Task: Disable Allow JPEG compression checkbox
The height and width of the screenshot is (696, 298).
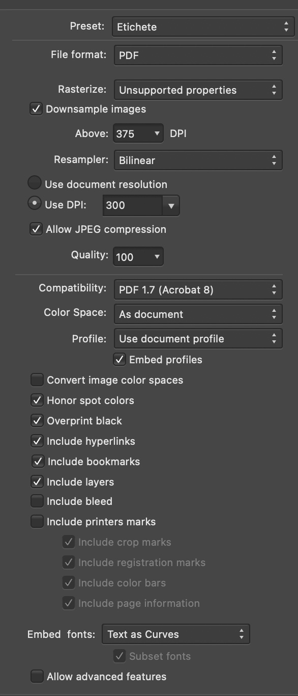Action: tap(36, 229)
